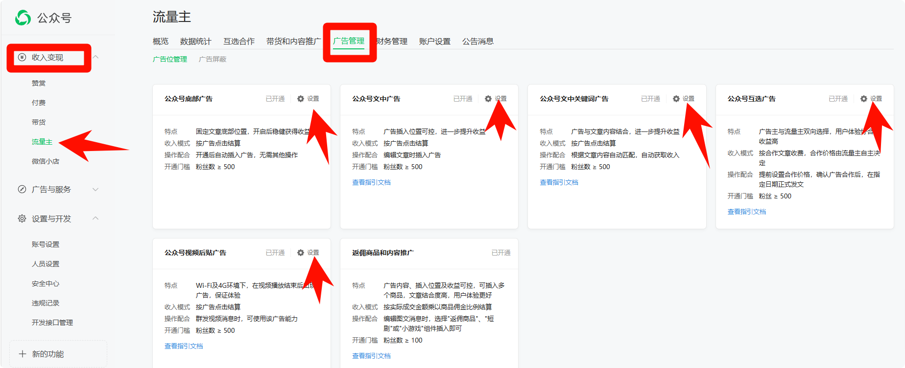Open the 带货和内容推广 tab

coord(294,42)
